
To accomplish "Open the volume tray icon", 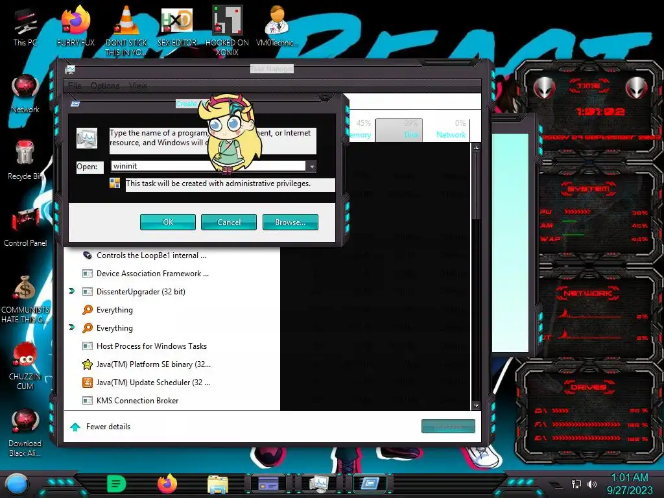I will click(592, 484).
